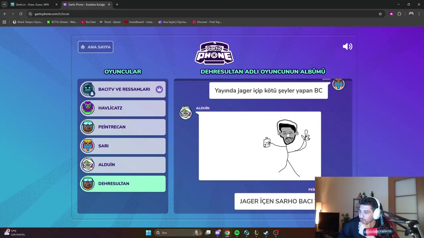Open Chrome from taskbar

point(227,233)
